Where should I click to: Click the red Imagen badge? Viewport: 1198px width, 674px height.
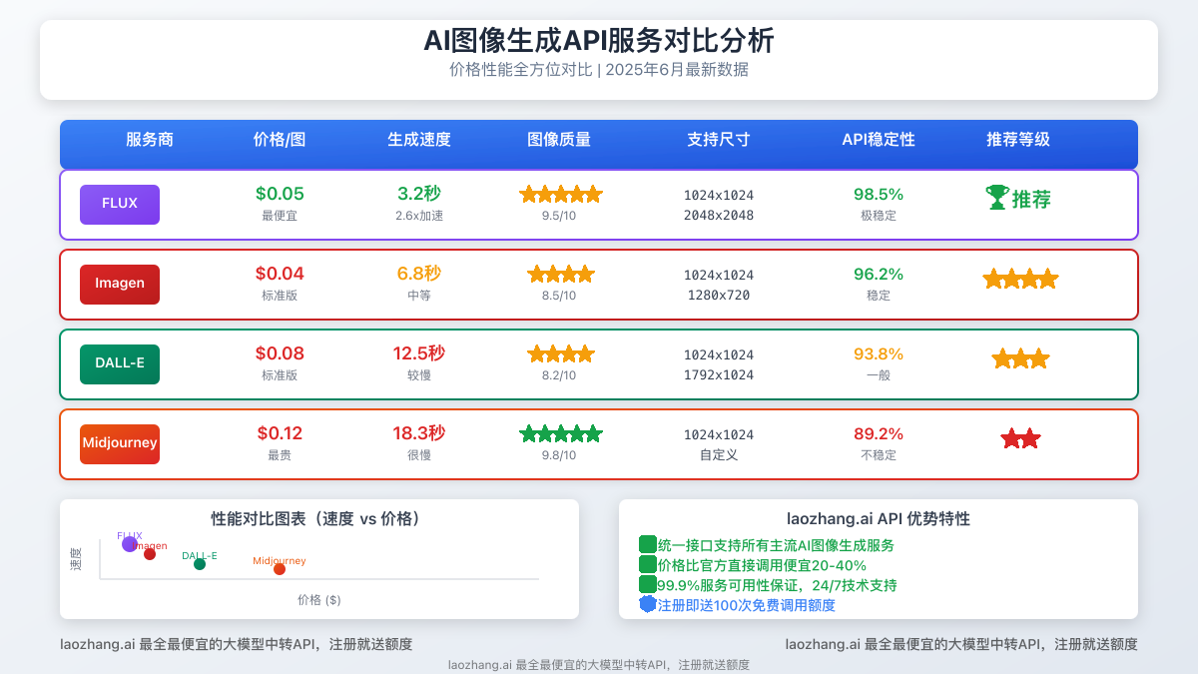(x=120, y=284)
